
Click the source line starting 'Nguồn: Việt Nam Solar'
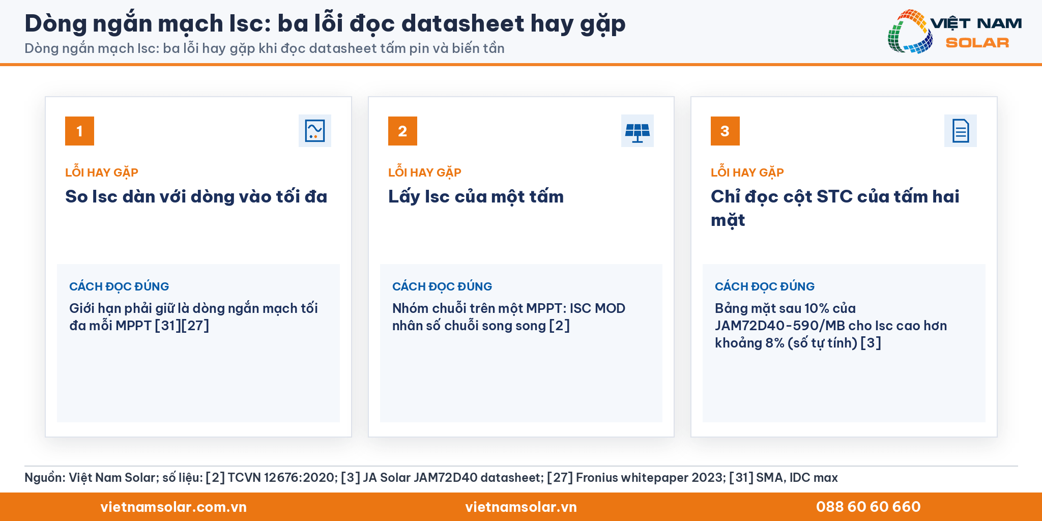point(431,478)
